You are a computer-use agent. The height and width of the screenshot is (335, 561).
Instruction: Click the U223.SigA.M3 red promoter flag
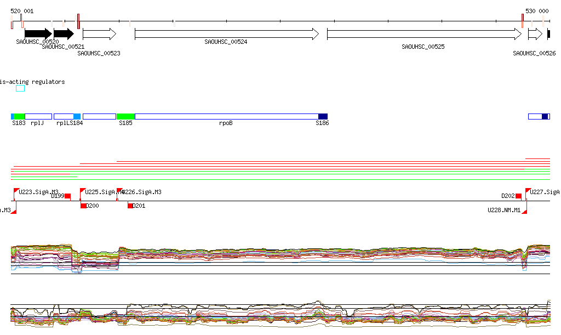[16, 191]
